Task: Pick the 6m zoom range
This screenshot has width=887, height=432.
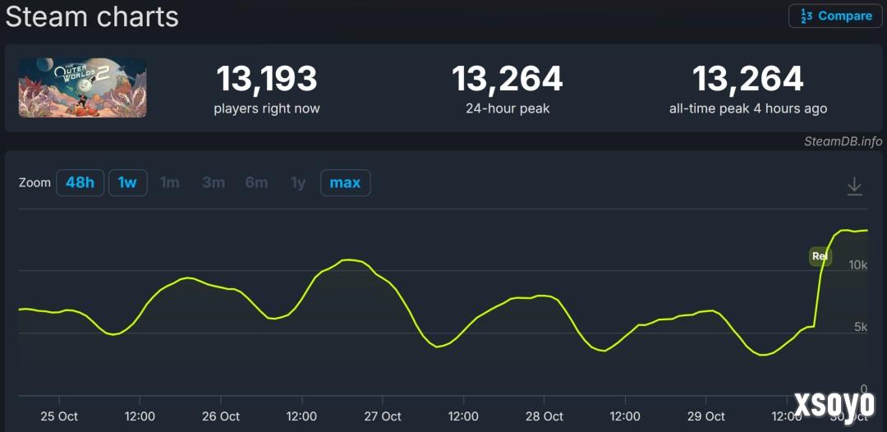Action: 256,182
